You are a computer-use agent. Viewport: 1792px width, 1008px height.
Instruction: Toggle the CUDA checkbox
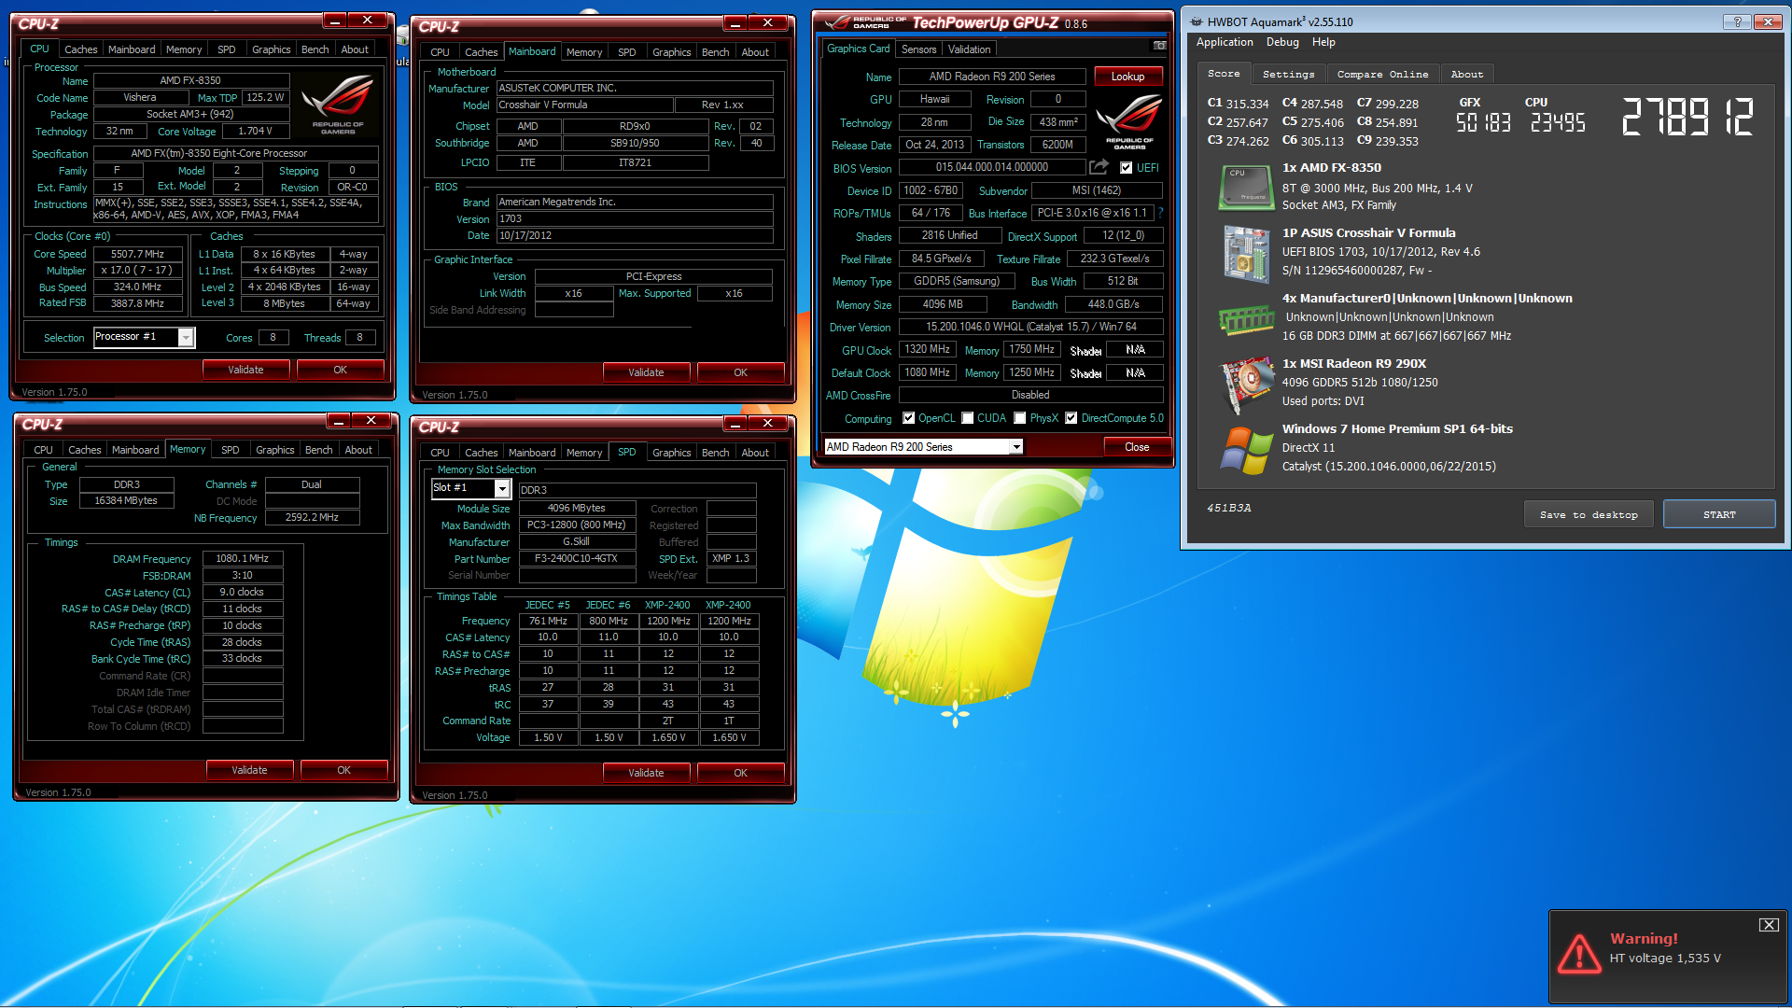point(967,418)
